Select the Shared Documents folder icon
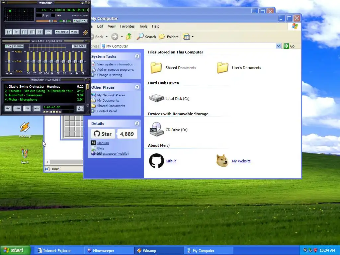Viewport: 340px width, 255px height. click(x=156, y=67)
